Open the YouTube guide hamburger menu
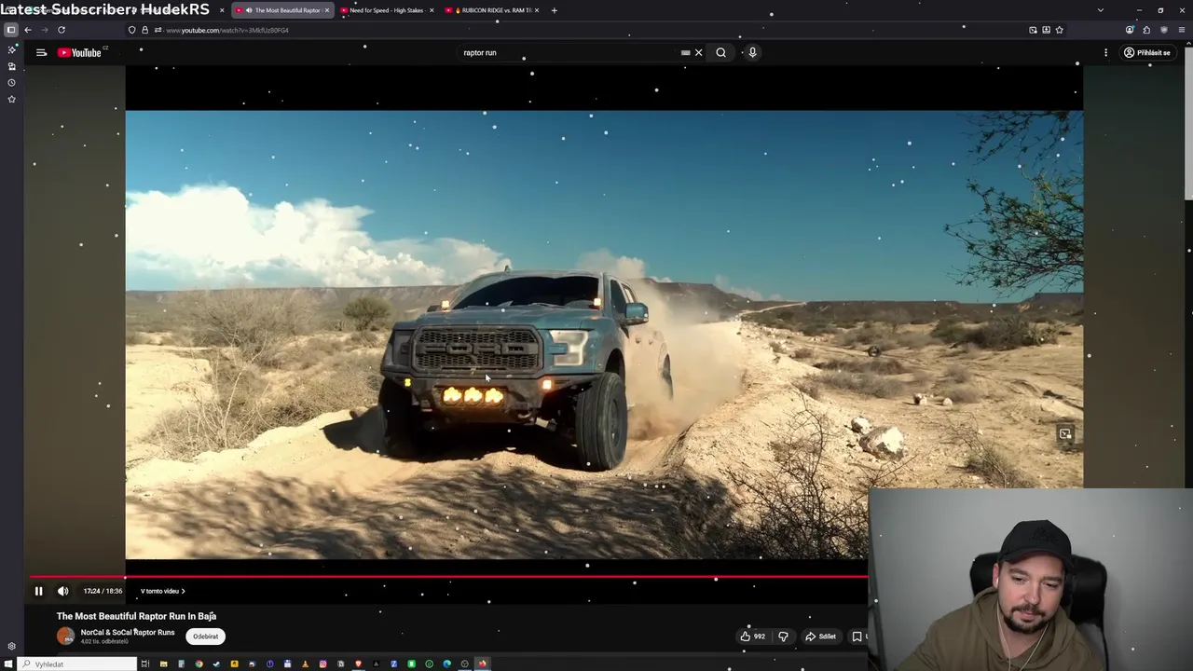Screen dimensions: 1193x671 tap(41, 52)
